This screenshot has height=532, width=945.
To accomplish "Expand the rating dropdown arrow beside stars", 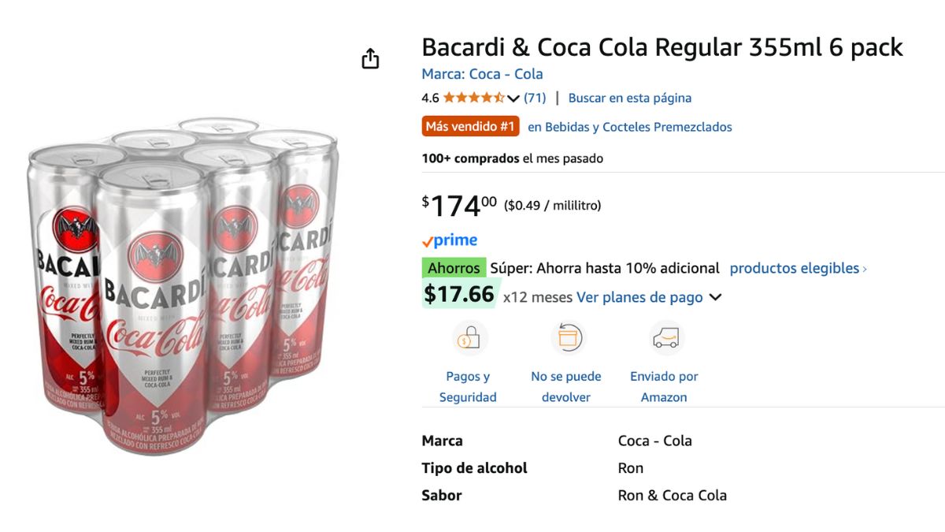I will pyautogui.click(x=513, y=99).
